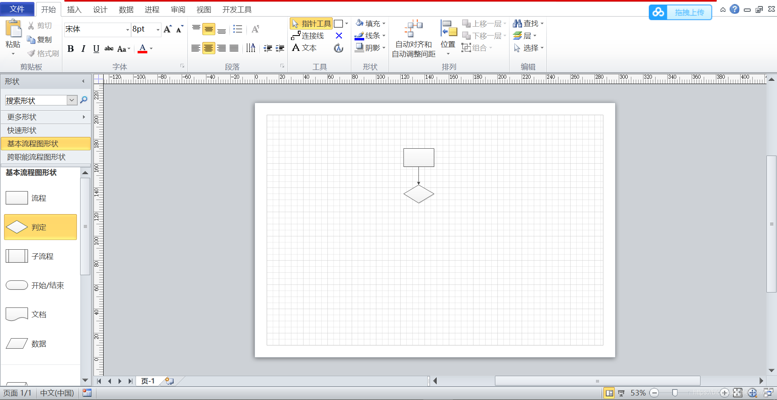Click the presentation mode icon in status bar

point(621,393)
